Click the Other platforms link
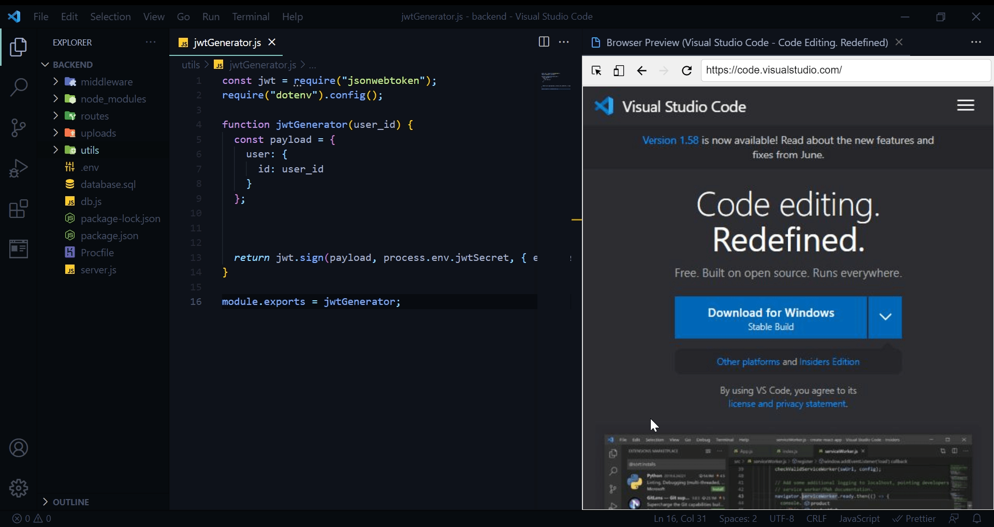Screen dimensions: 994x527 pyautogui.click(x=748, y=362)
